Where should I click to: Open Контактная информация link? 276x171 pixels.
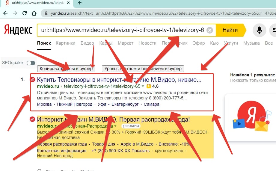pyautogui.click(x=62, y=151)
